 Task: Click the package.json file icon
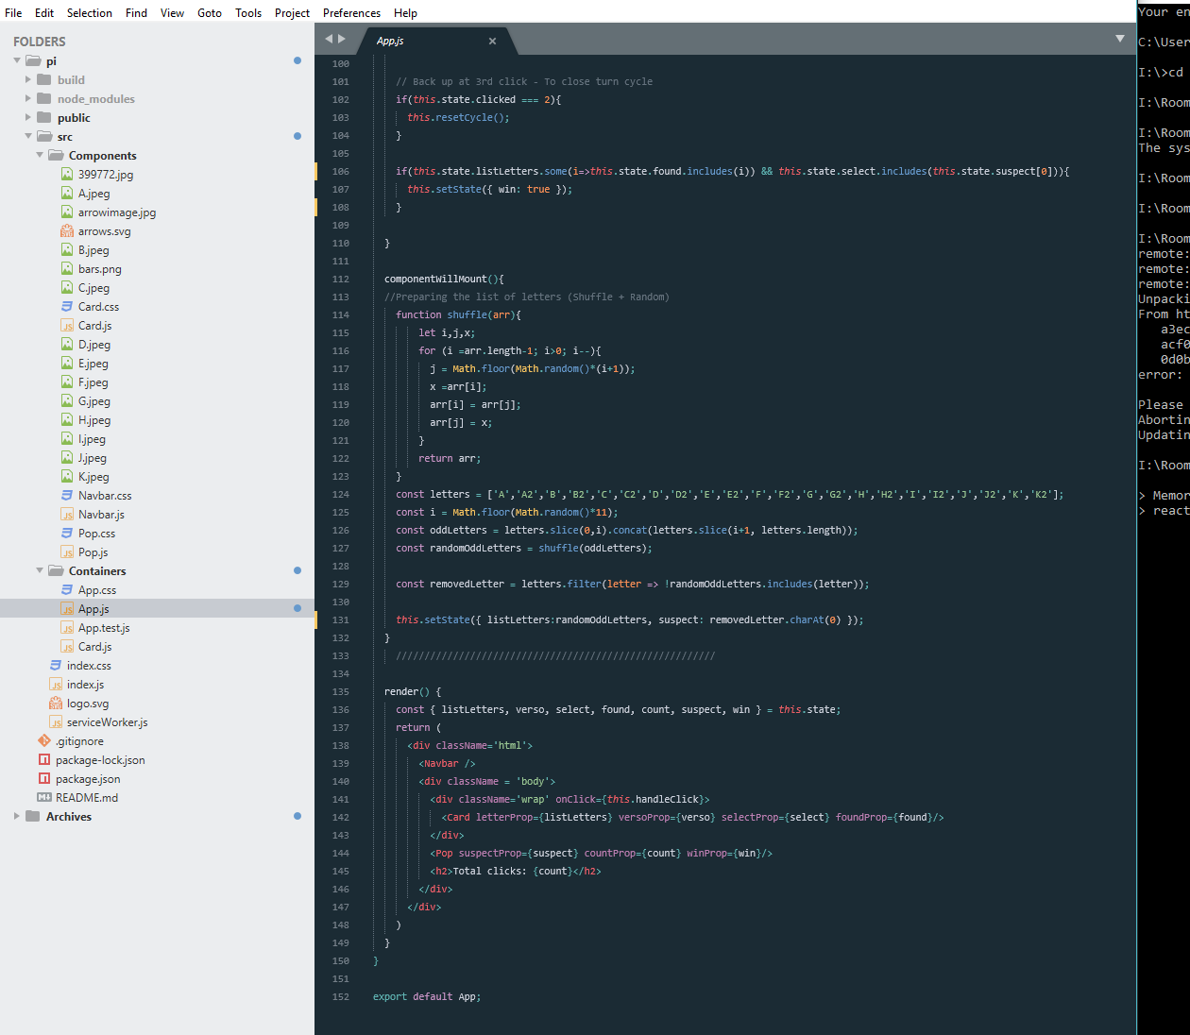[44, 779]
